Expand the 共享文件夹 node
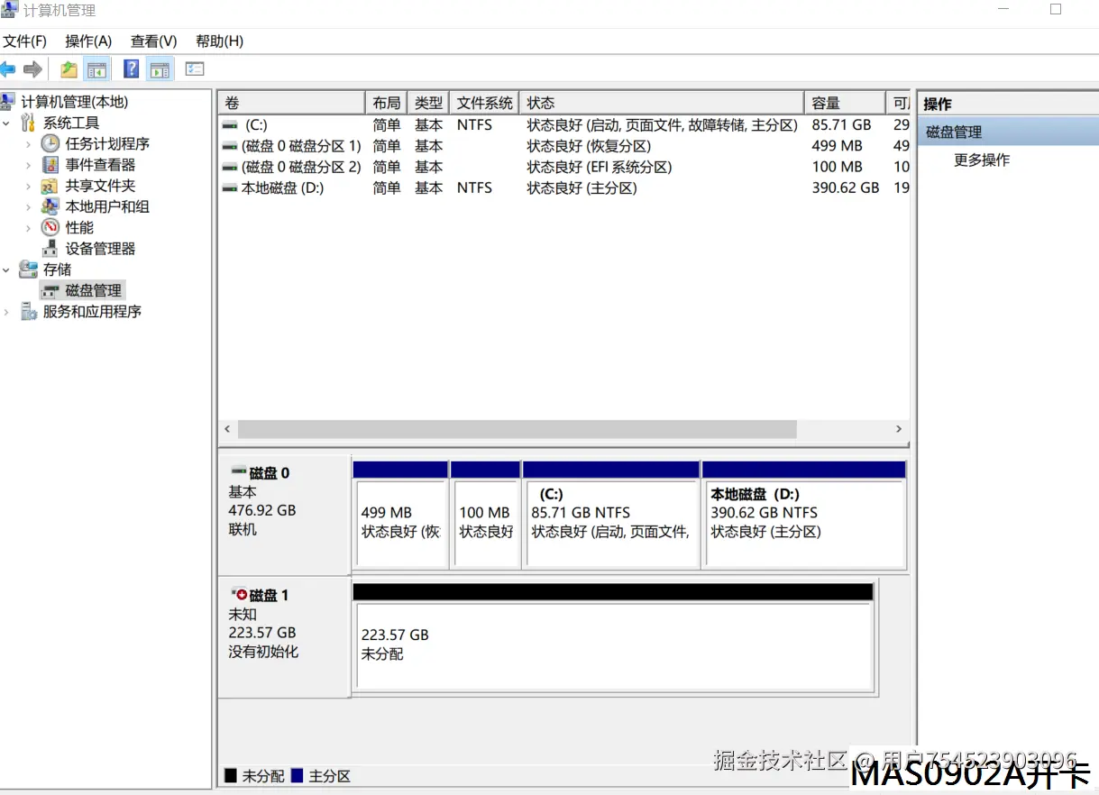This screenshot has width=1099, height=795. [28, 186]
